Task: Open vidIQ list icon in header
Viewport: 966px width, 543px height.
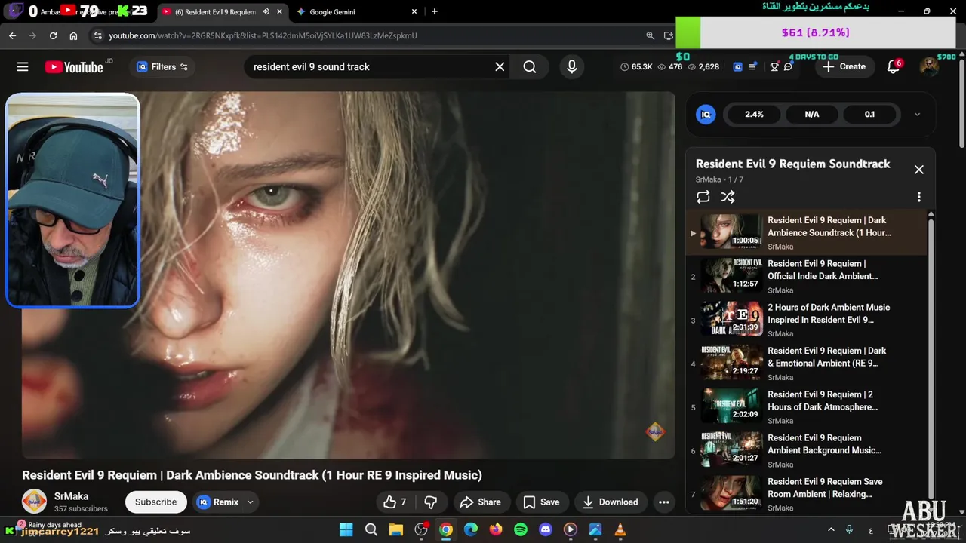Action: [752, 67]
